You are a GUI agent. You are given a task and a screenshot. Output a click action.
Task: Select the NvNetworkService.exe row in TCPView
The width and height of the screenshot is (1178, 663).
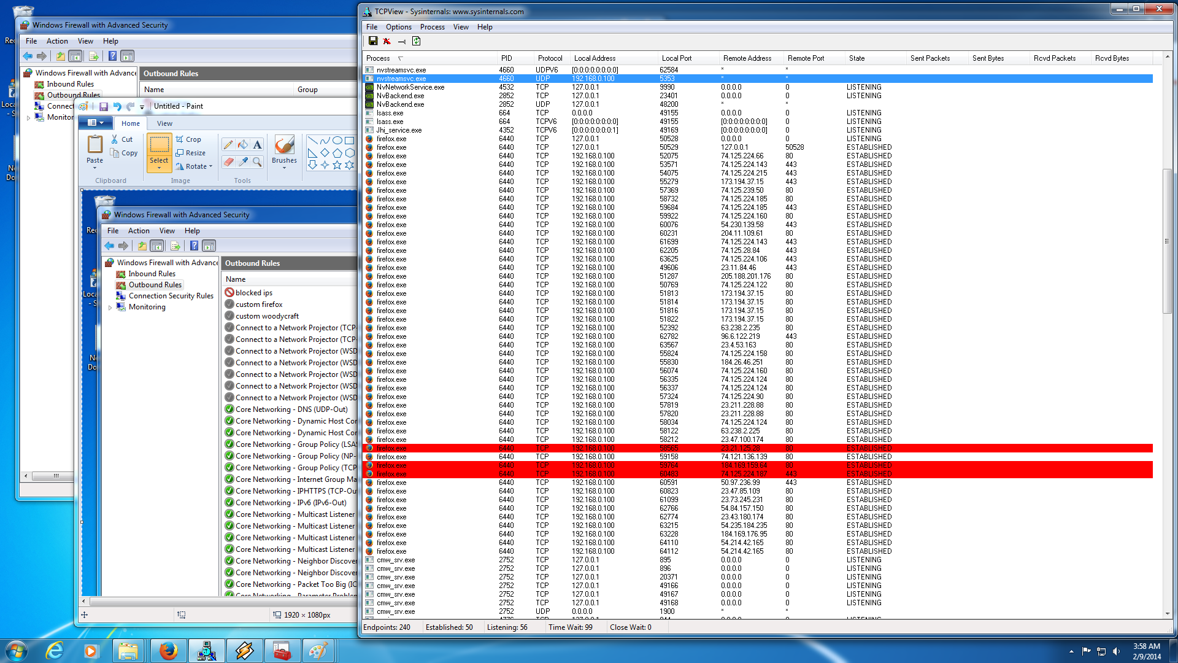758,87
